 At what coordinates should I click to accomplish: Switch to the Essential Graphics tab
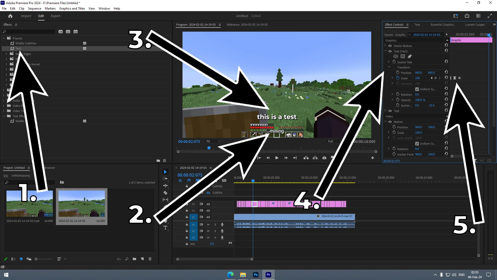point(442,25)
